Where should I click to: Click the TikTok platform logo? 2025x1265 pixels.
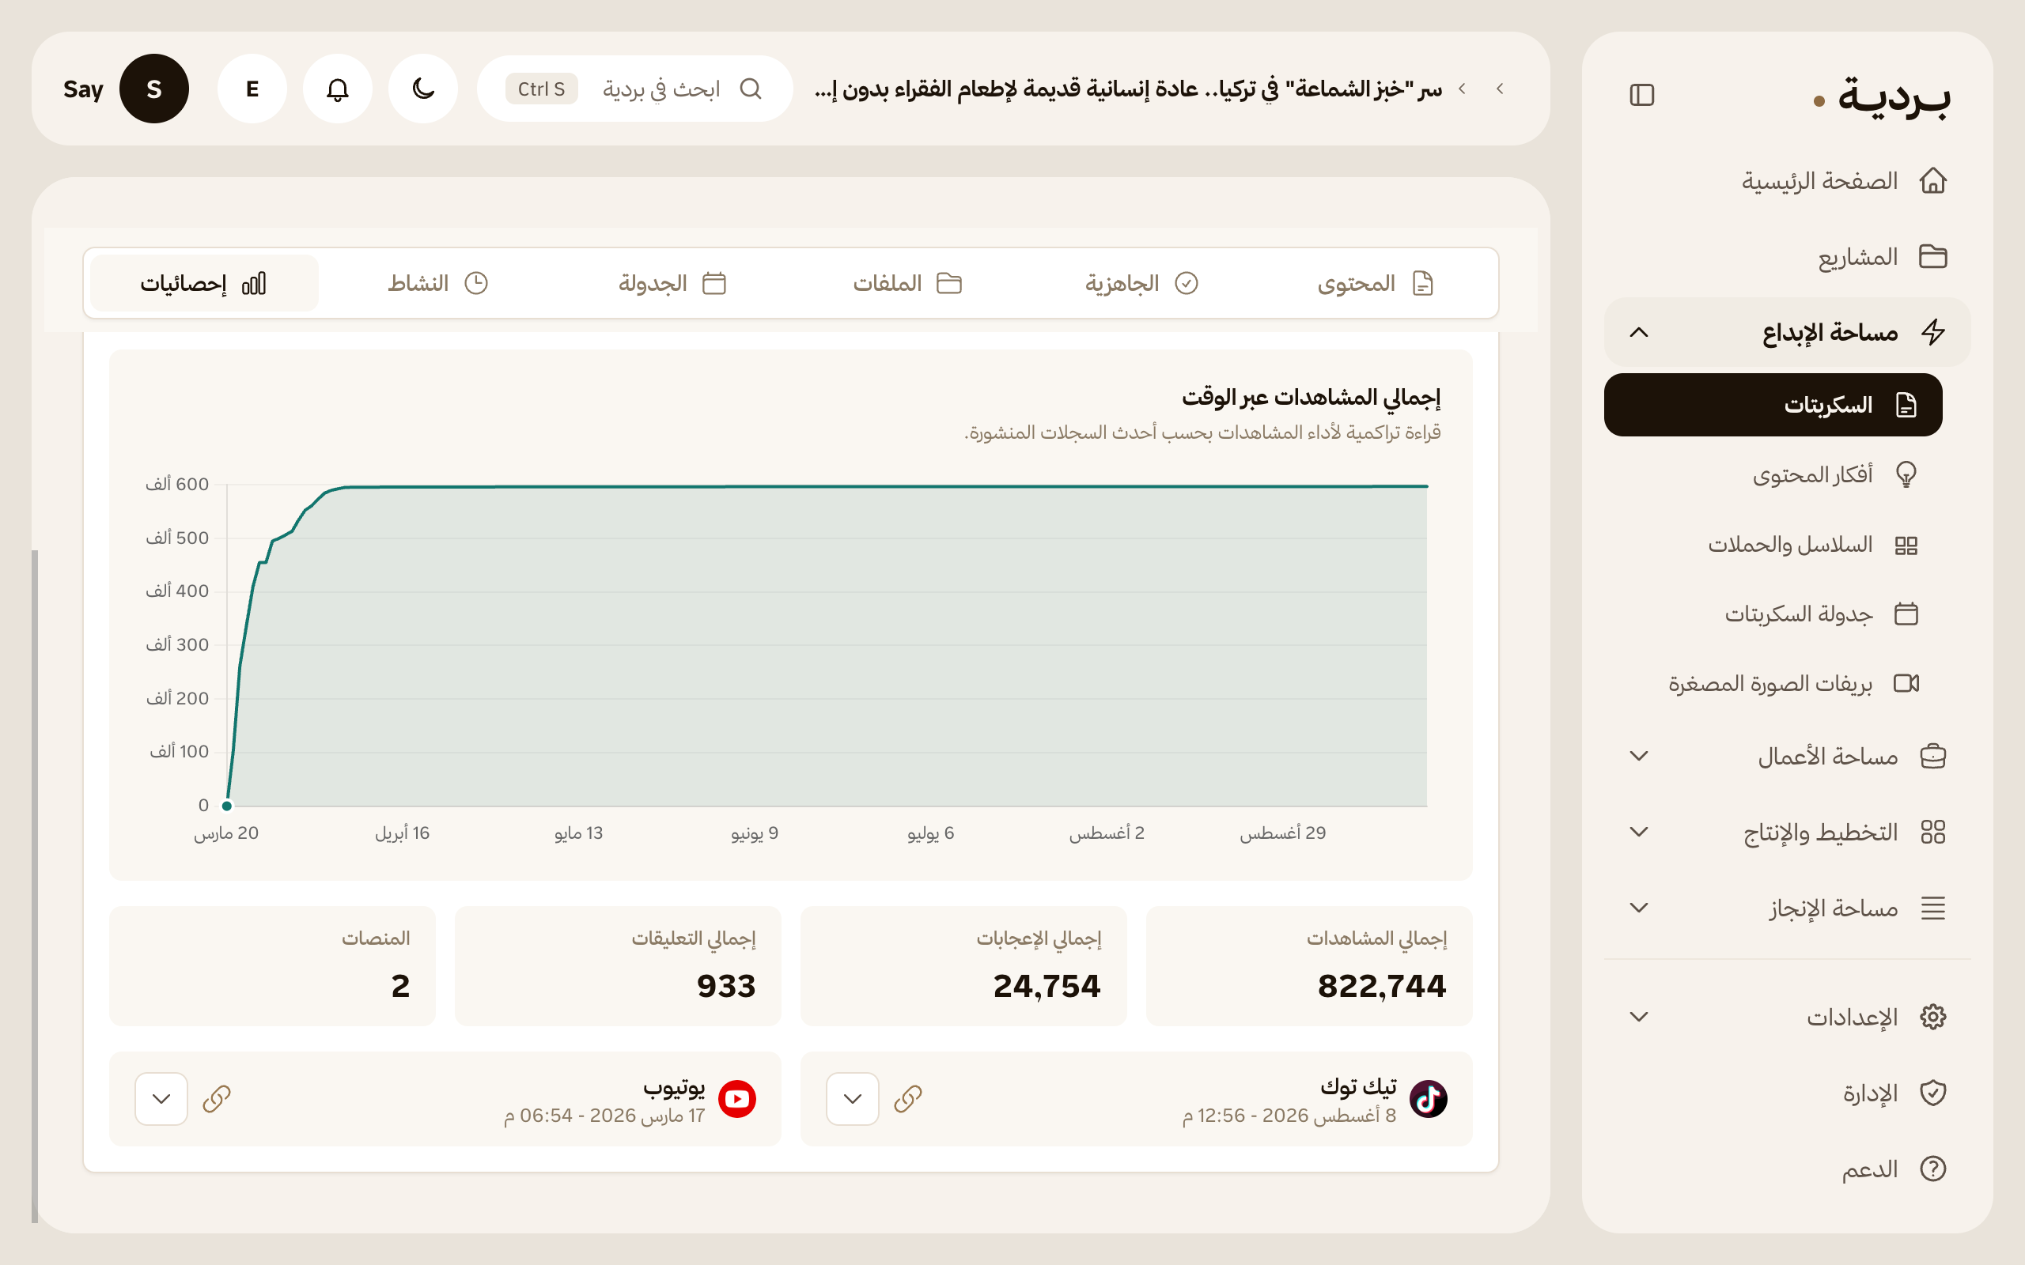(1429, 1098)
